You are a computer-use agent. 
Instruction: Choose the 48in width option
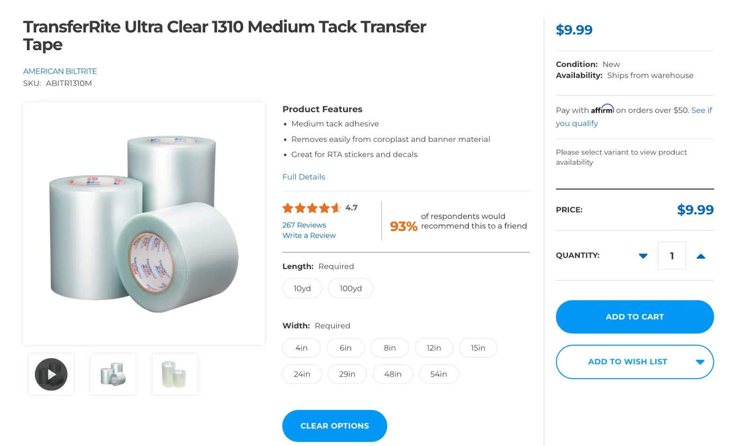pyautogui.click(x=392, y=374)
